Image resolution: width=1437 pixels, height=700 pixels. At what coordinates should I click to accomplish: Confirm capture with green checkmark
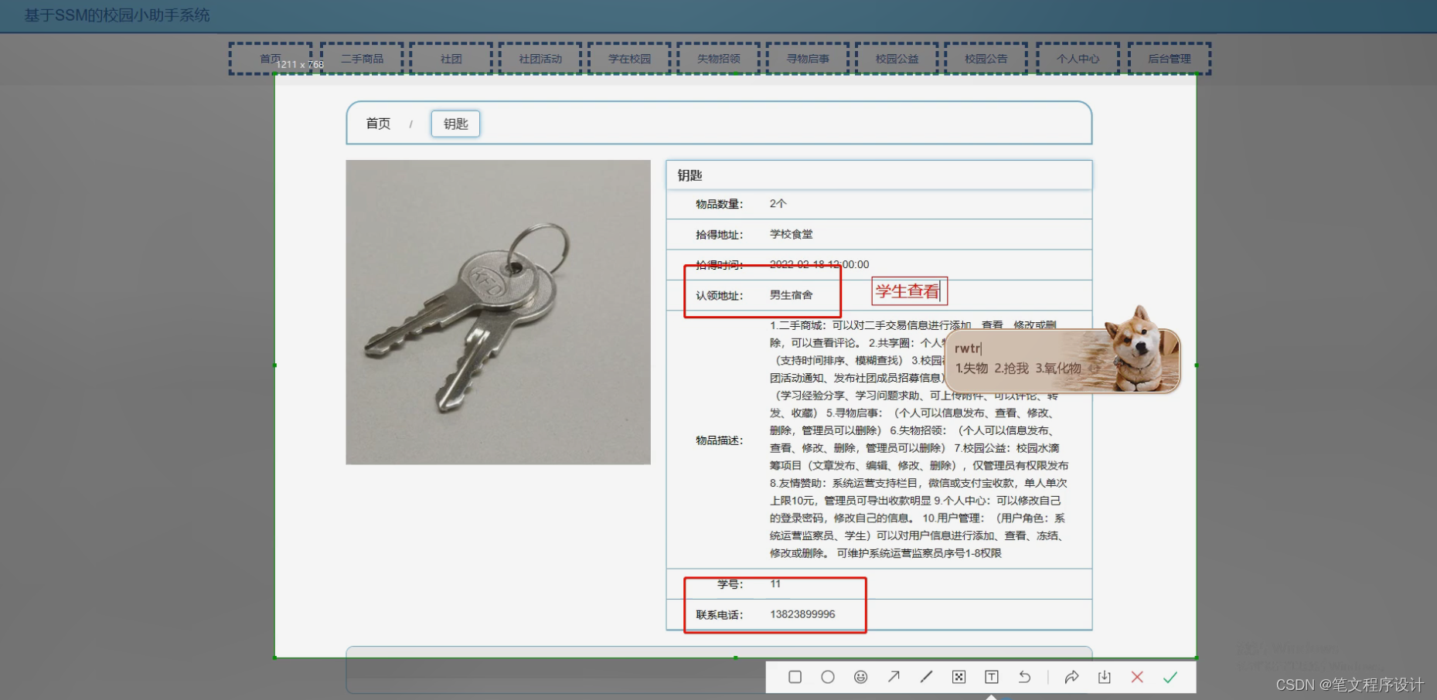(1170, 676)
